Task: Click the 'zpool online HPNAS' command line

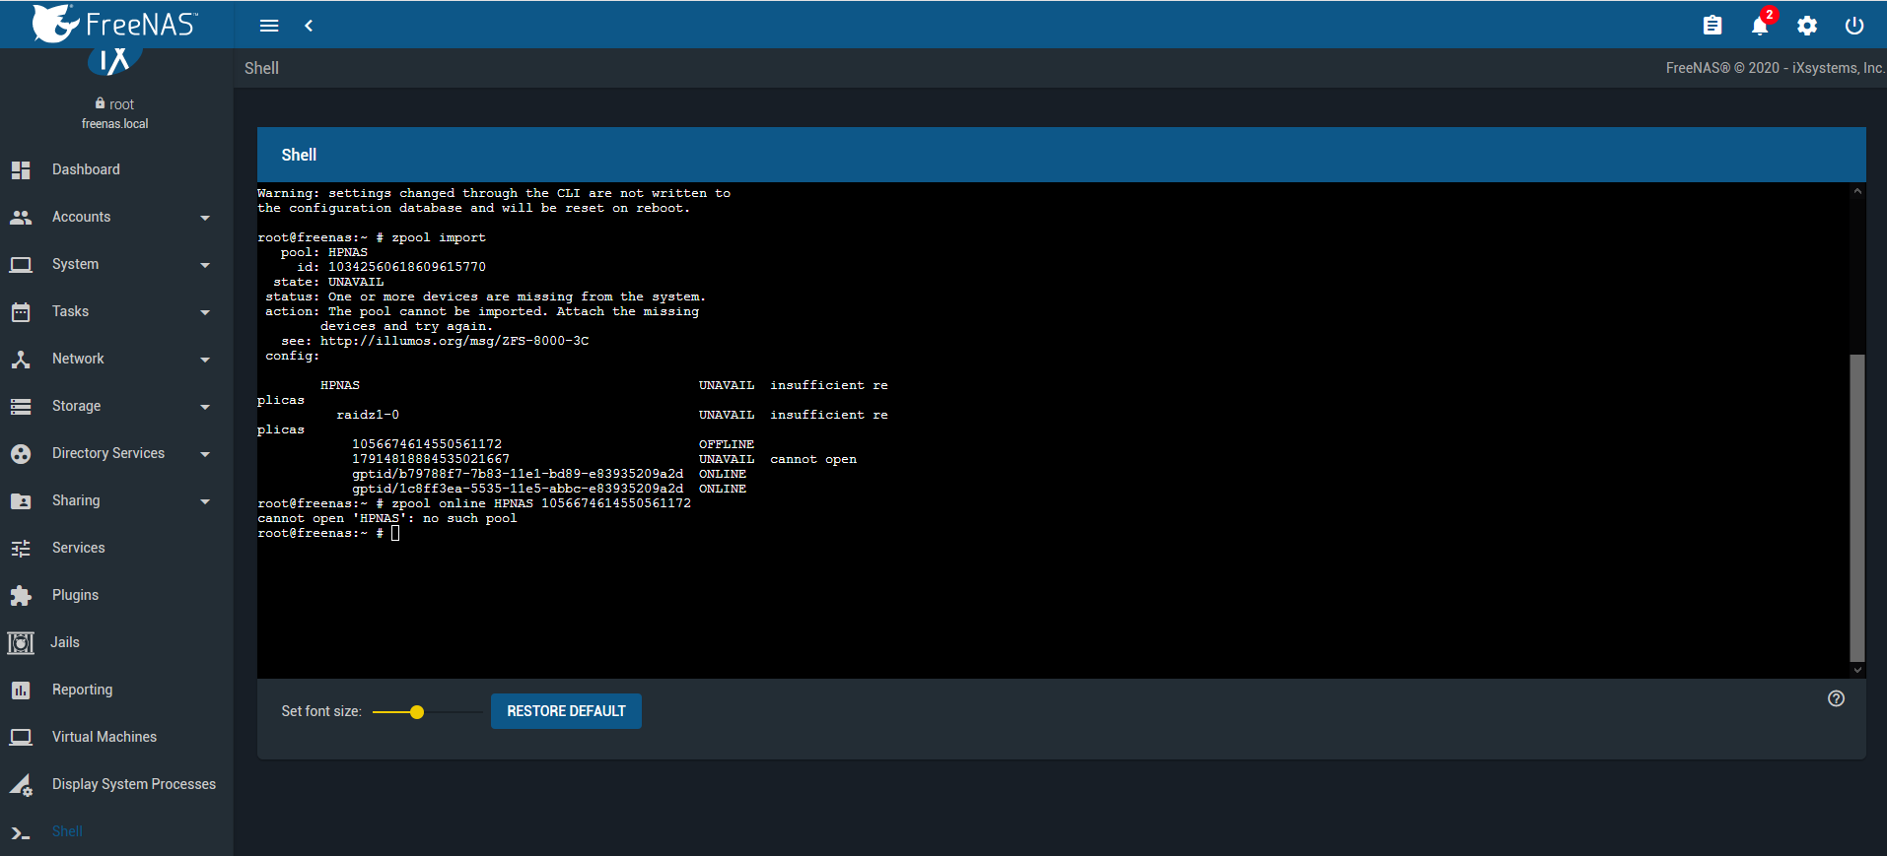Action: [474, 503]
